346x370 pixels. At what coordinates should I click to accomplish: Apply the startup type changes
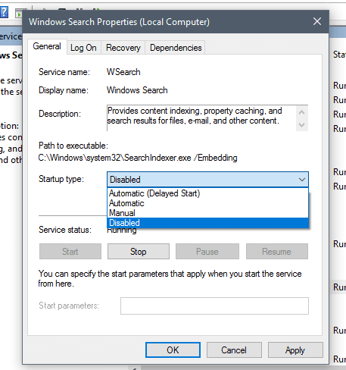click(295, 350)
